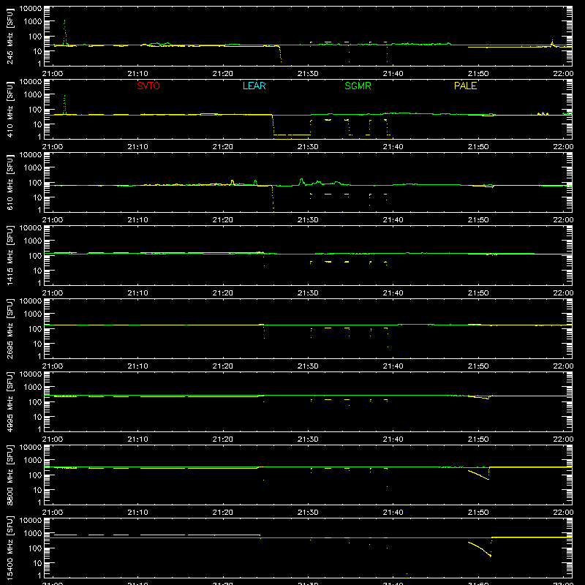Select the 15400 MHz [SFU] axis title
The image size is (585, 585).
(x=10, y=548)
